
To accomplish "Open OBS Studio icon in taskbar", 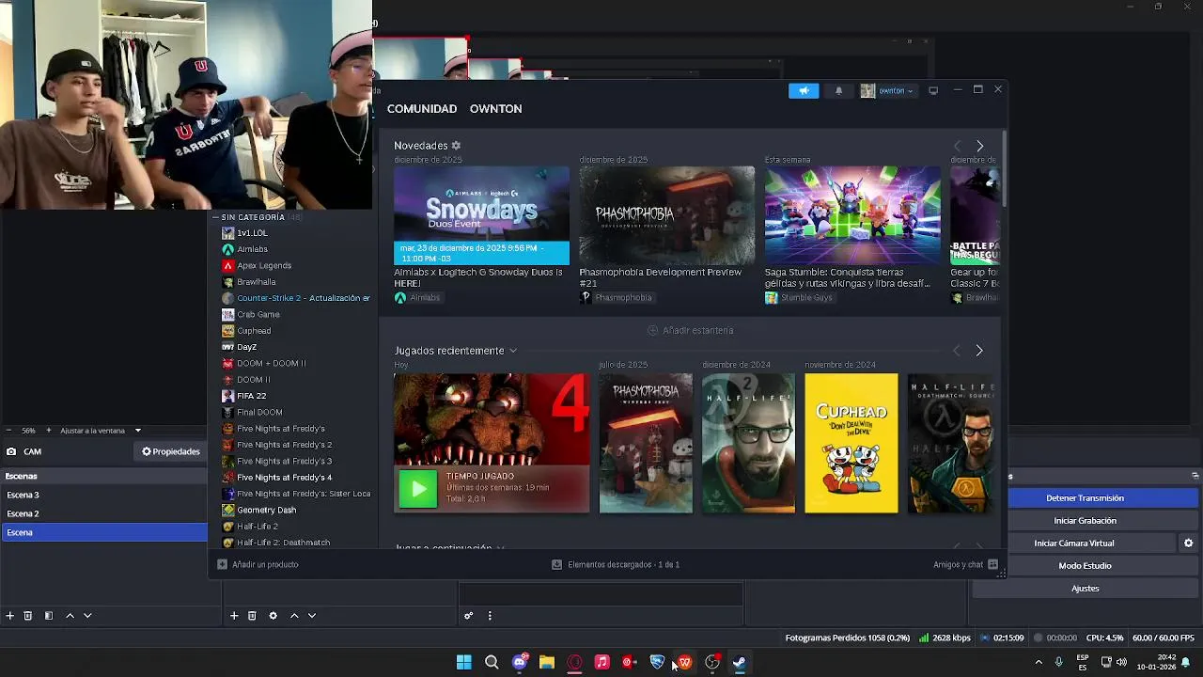I will click(x=712, y=662).
